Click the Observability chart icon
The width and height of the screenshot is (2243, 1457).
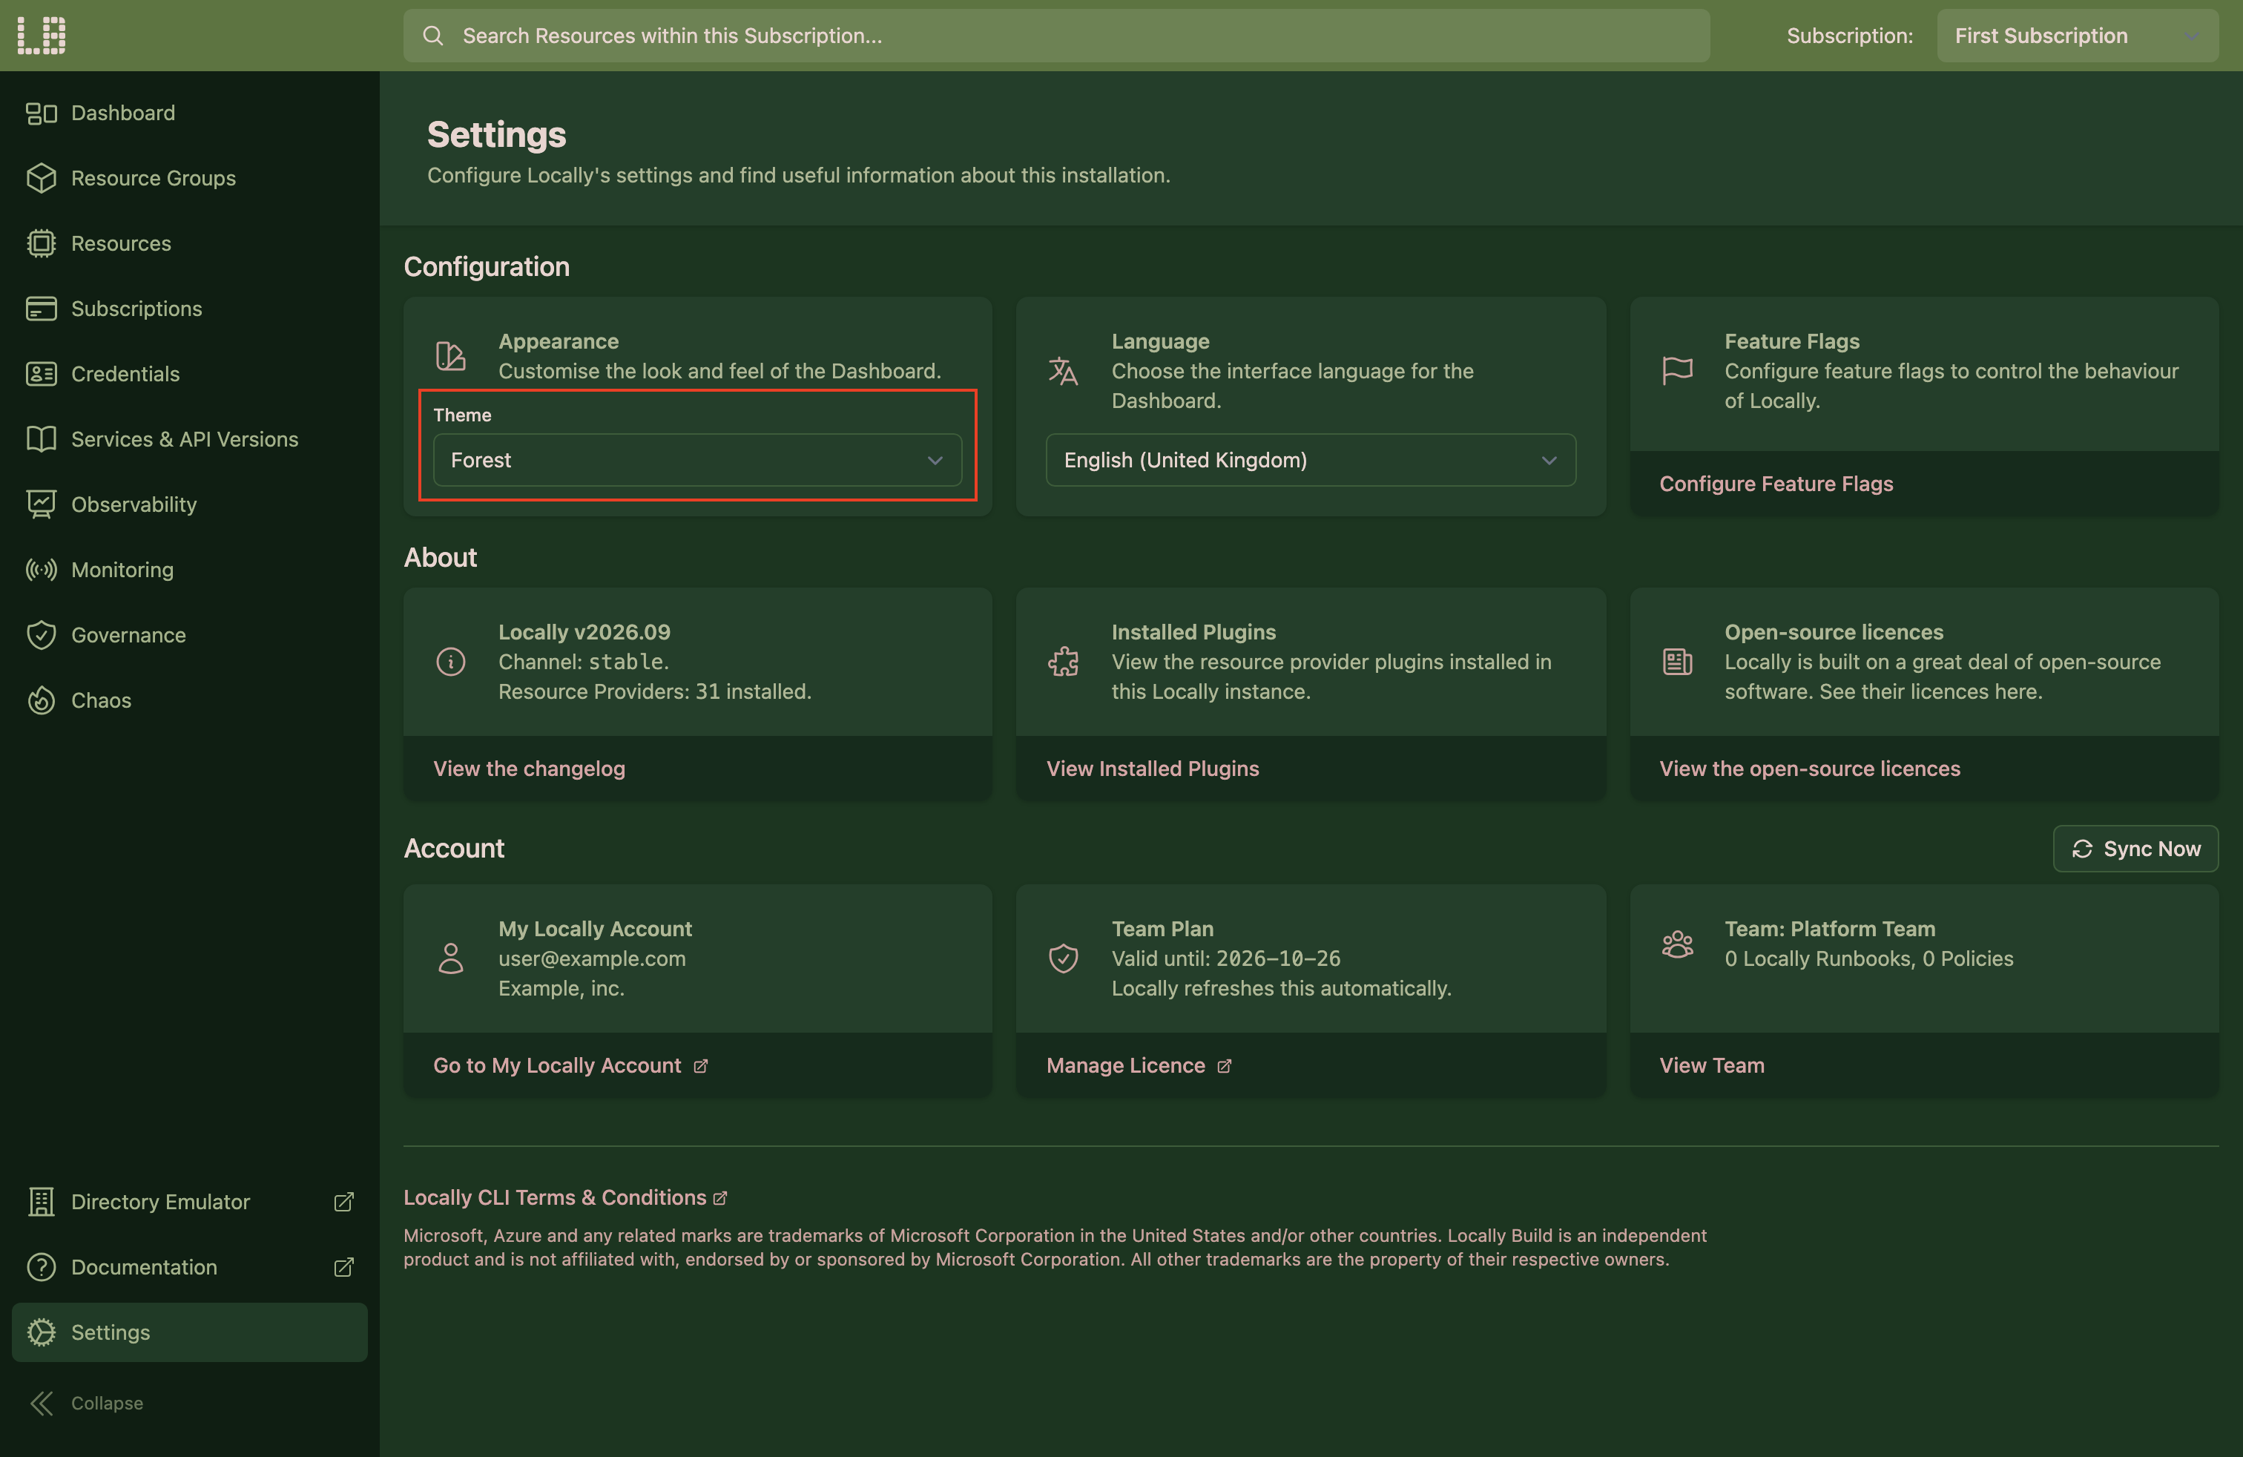(42, 504)
